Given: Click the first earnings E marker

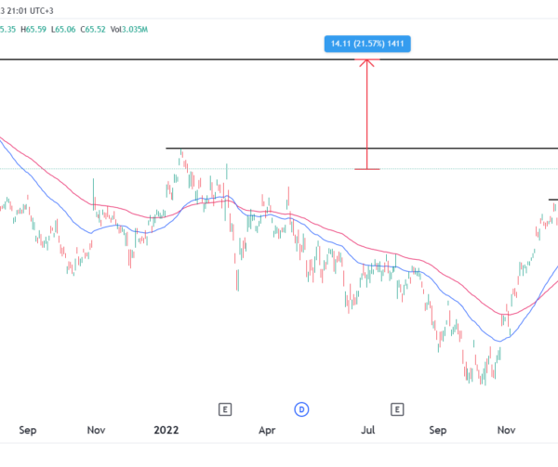Looking at the screenshot, I should [x=225, y=409].
